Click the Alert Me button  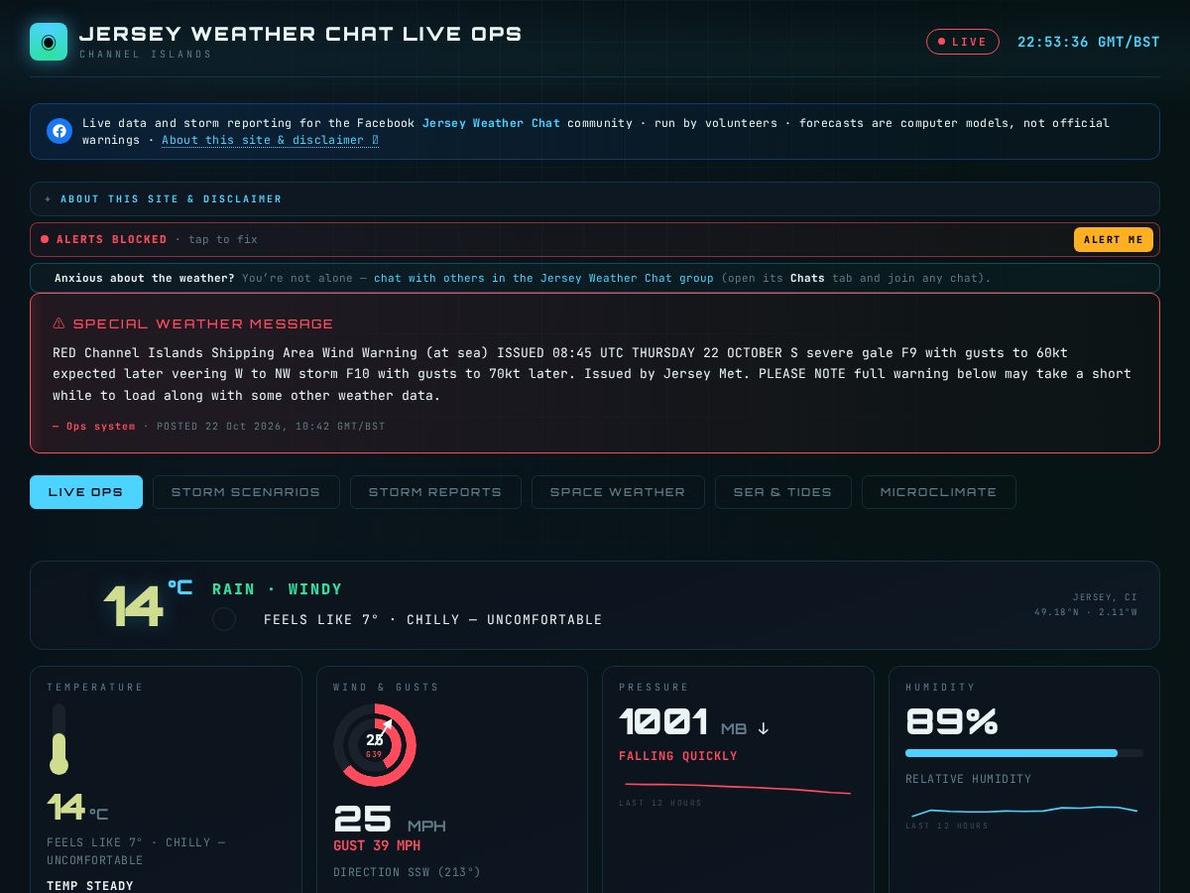(1114, 239)
